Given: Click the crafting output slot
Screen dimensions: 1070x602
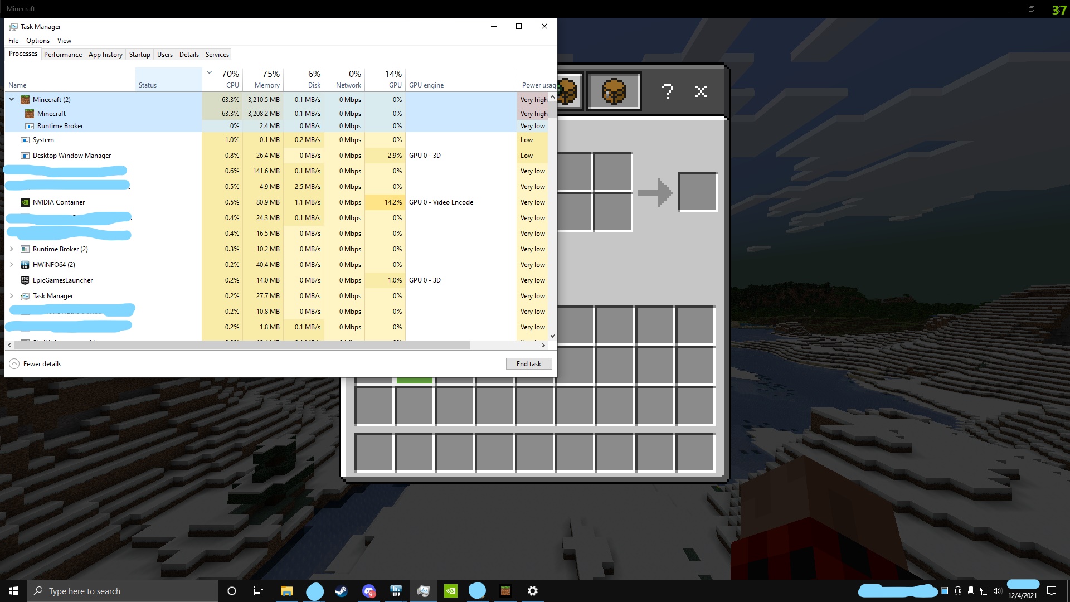Looking at the screenshot, I should (x=697, y=192).
